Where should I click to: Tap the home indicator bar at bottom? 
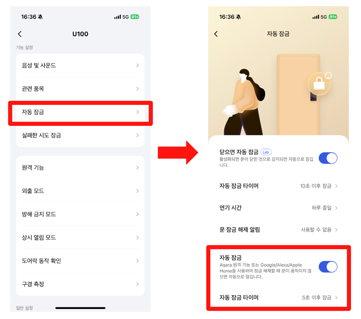click(x=81, y=308)
